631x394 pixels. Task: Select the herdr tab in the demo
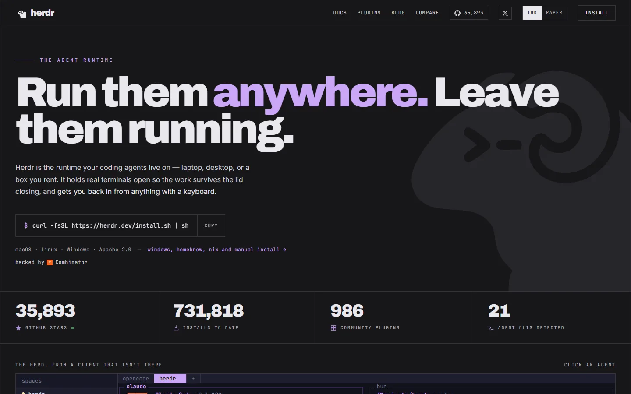(x=170, y=379)
